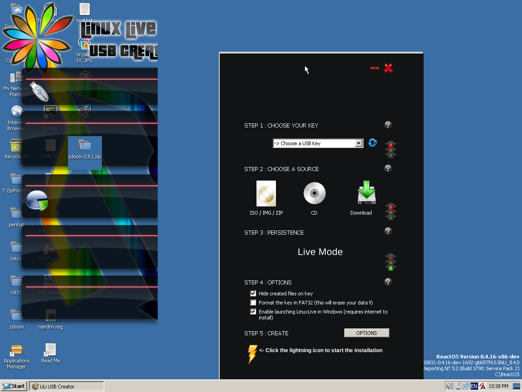Disable launching LinuxLive in Windows checkbox
The width and height of the screenshot is (522, 392).
(253, 312)
